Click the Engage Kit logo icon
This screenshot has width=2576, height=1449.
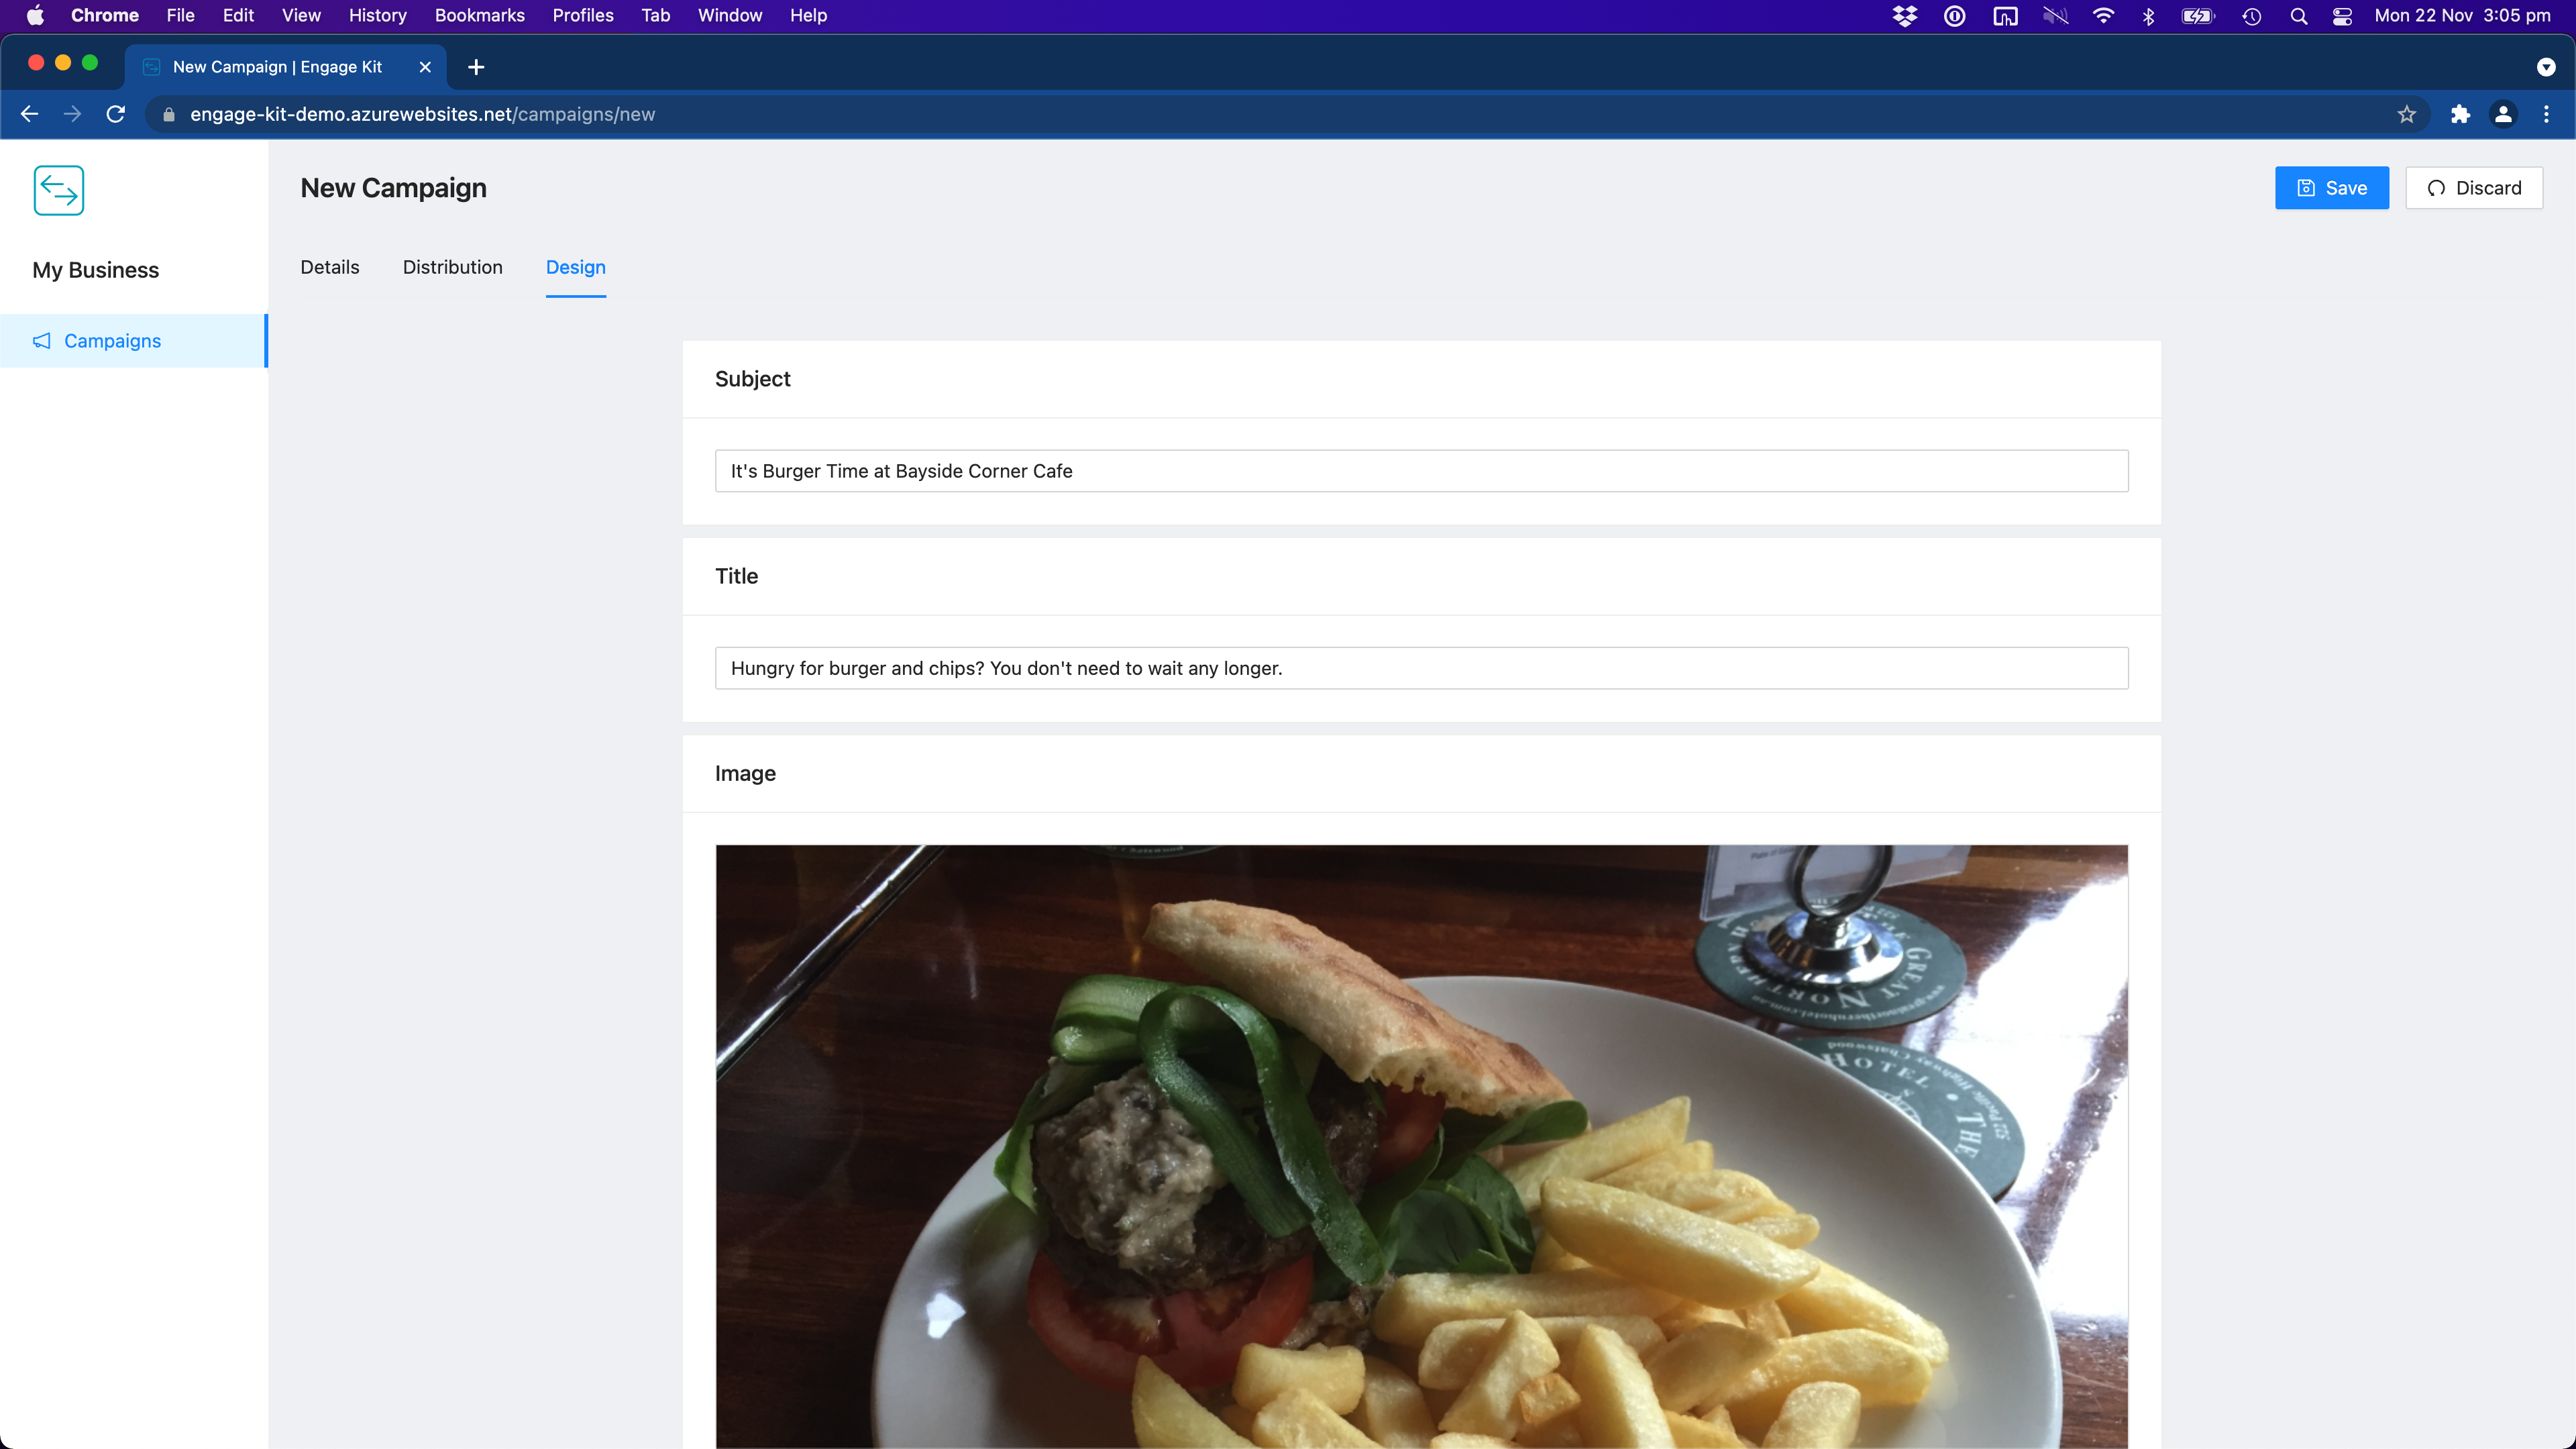point(59,190)
